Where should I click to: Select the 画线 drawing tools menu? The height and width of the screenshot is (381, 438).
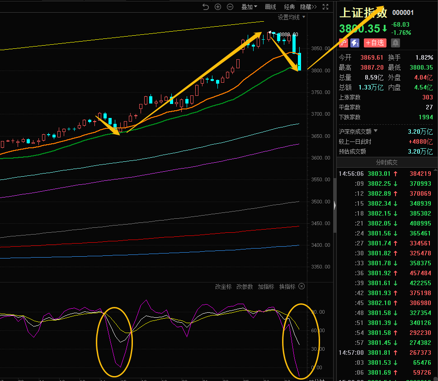coord(270,7)
